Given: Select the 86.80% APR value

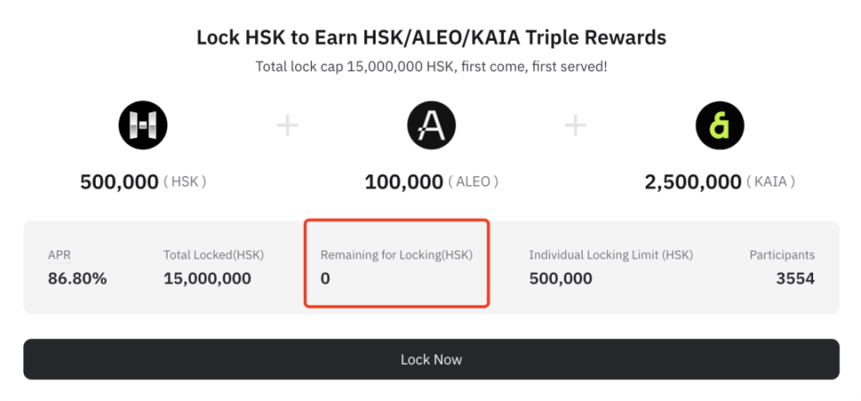Looking at the screenshot, I should pos(77,279).
